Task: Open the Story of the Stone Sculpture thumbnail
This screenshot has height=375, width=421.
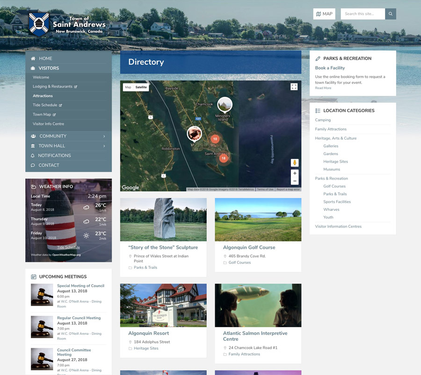Action: (163, 219)
